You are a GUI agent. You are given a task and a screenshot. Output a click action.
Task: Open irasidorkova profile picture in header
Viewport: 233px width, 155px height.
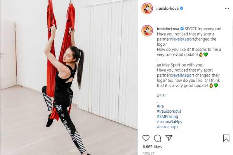(147, 9)
